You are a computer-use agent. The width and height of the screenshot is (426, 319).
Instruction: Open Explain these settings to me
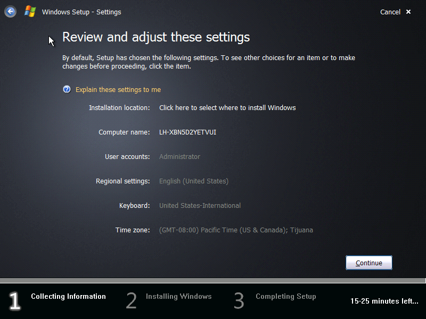118,89
